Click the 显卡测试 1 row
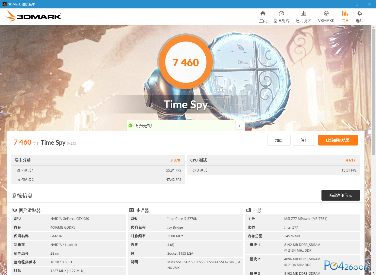Screen dimensions: 376x275 (x=98, y=170)
